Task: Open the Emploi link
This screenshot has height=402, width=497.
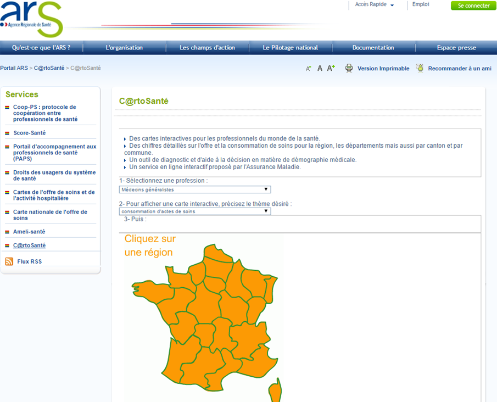Action: point(421,4)
